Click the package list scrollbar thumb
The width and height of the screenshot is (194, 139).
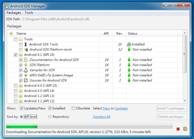(185, 54)
